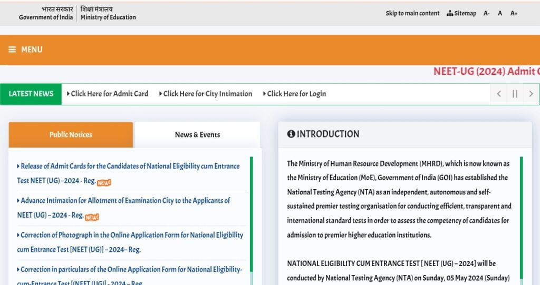Open Release of Admit Cards notice
This screenshot has width=540, height=285.
[128, 173]
